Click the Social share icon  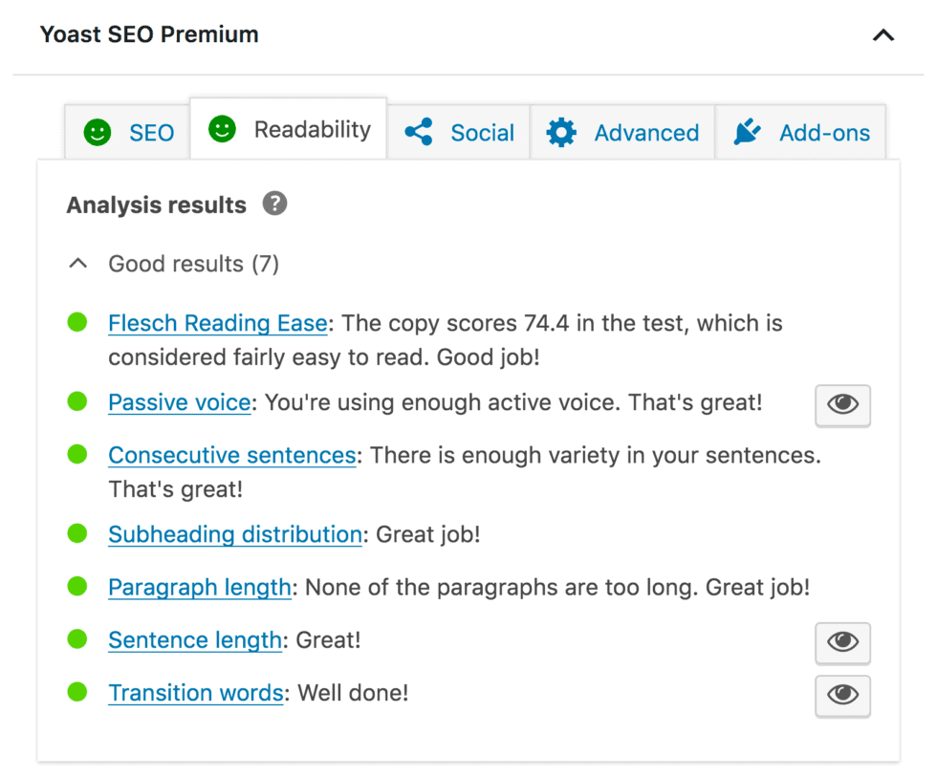[418, 133]
